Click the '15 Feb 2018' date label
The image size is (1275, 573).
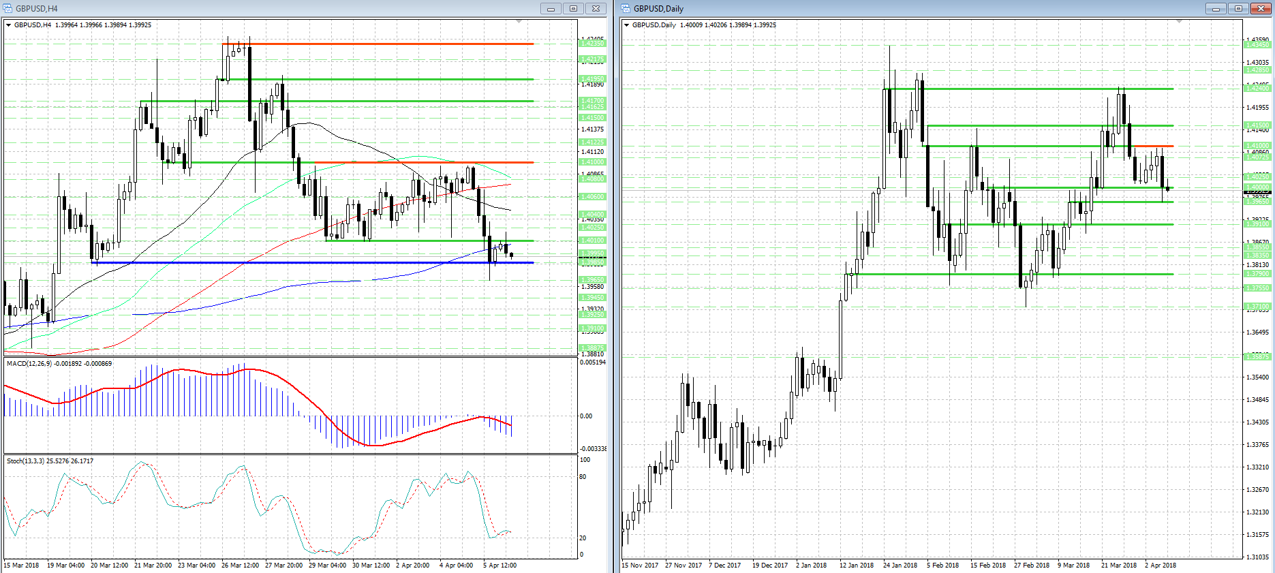coord(988,566)
